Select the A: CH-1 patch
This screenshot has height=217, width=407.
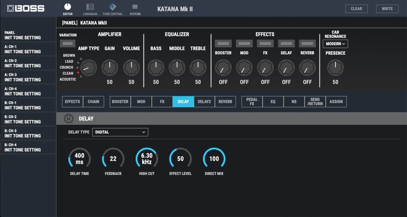(28, 49)
